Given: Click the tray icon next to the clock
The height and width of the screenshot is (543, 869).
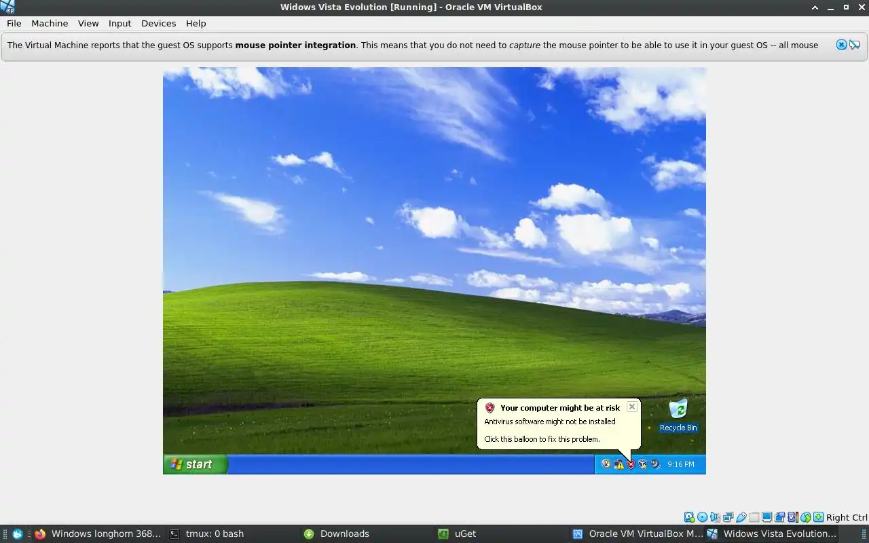Looking at the screenshot, I should (x=655, y=464).
